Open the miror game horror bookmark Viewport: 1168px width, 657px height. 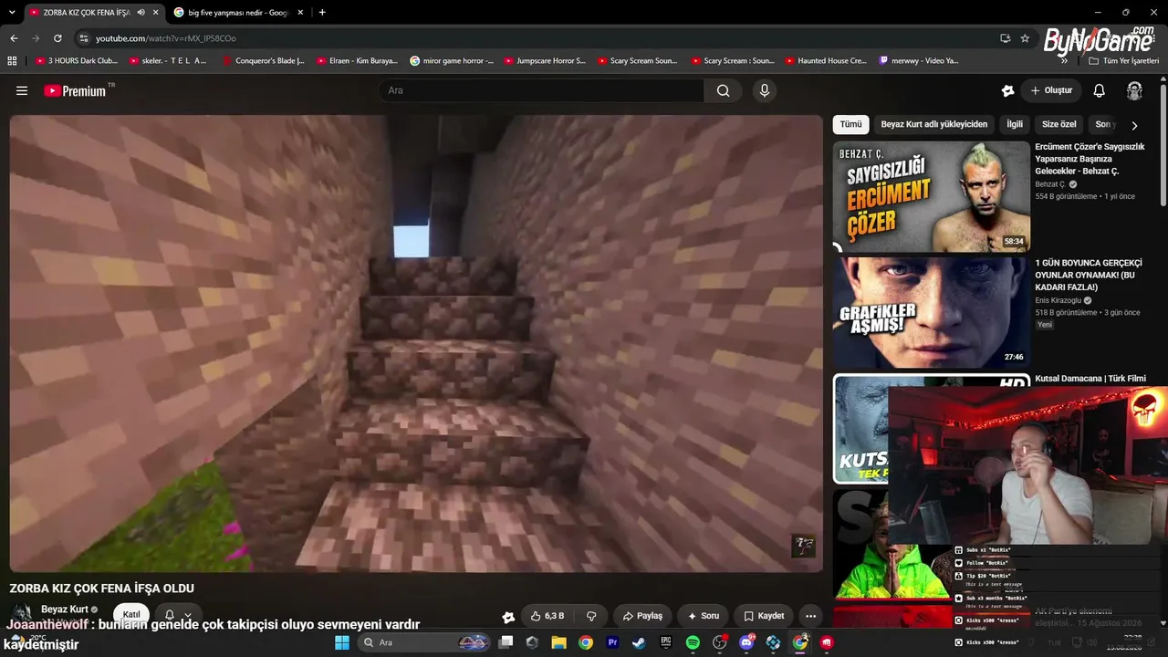[452, 61]
